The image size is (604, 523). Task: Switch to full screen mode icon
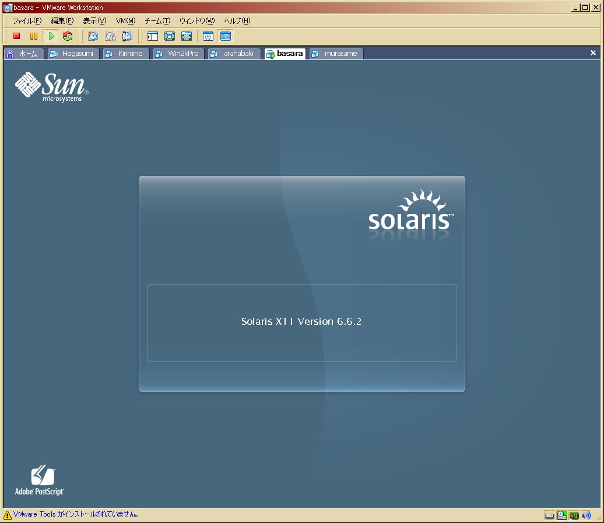(x=170, y=36)
